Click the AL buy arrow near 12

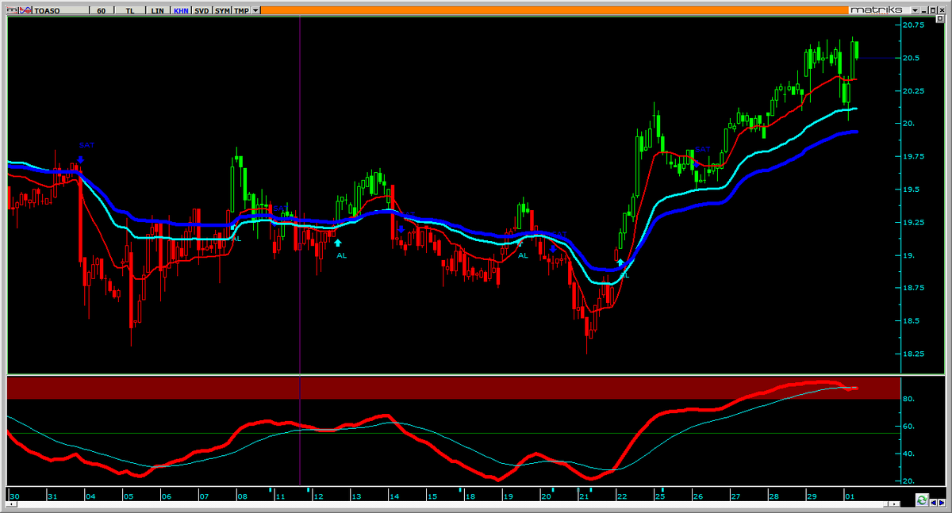tap(338, 243)
